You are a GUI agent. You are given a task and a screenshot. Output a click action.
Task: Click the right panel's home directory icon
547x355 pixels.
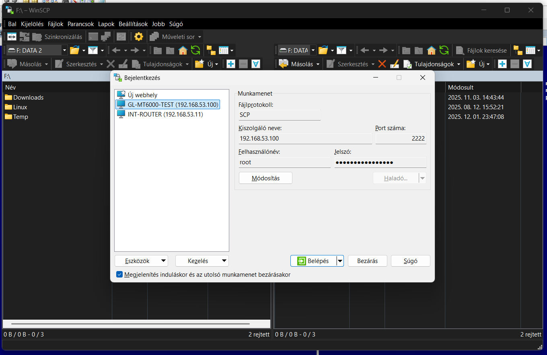[x=432, y=51]
